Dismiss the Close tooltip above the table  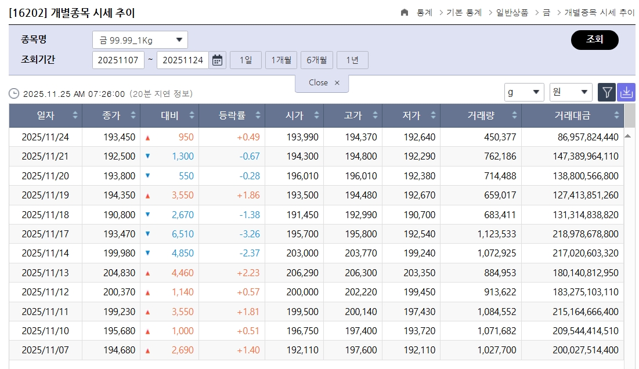coord(337,83)
